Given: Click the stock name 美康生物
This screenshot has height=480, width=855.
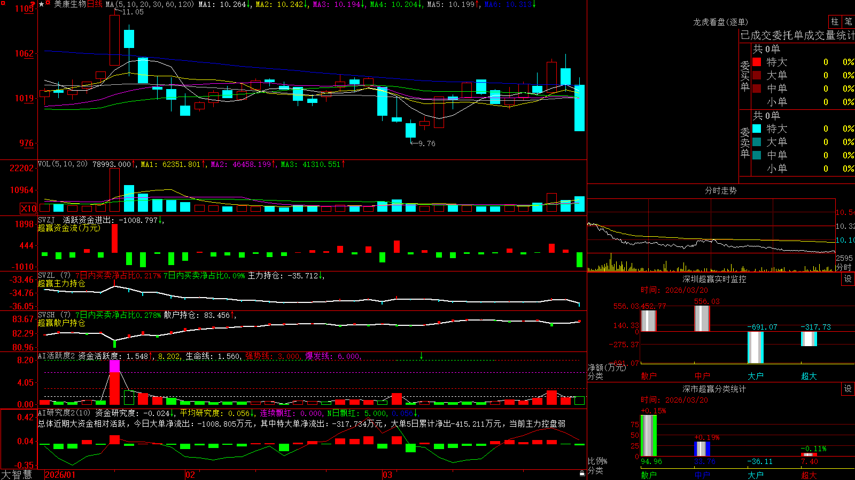Looking at the screenshot, I should (69, 4).
